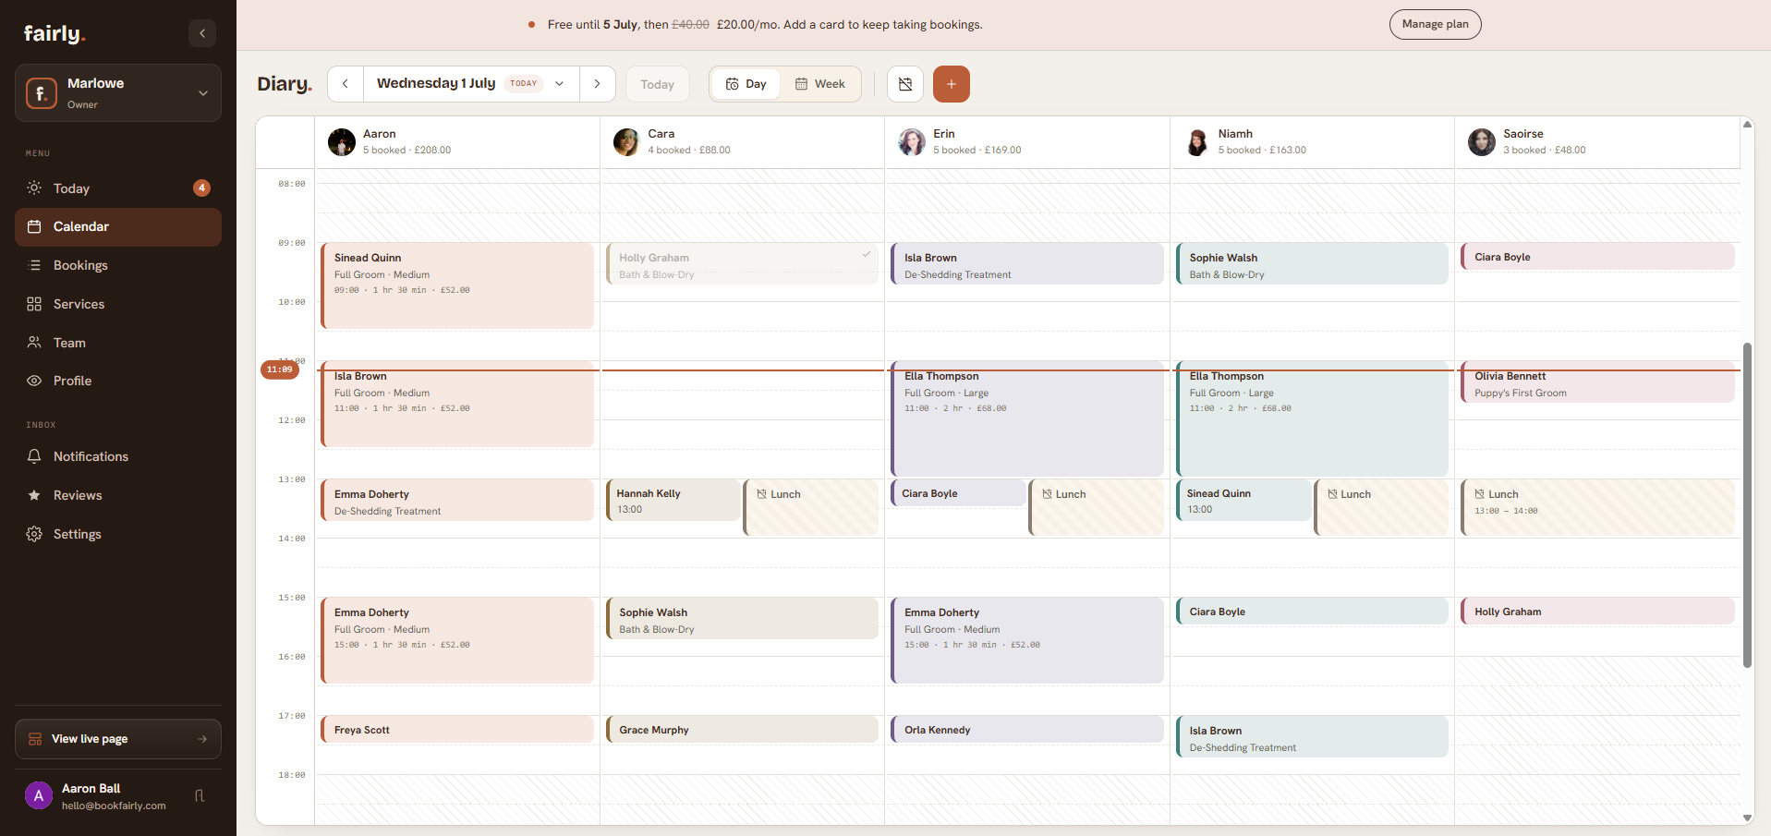The height and width of the screenshot is (836, 1771).
Task: Switch to Week view
Action: (x=820, y=84)
